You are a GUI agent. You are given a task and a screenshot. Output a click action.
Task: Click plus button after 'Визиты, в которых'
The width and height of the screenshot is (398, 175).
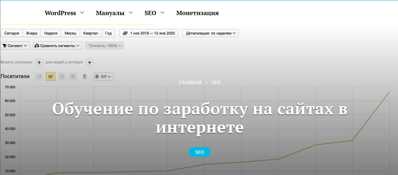coord(40,62)
